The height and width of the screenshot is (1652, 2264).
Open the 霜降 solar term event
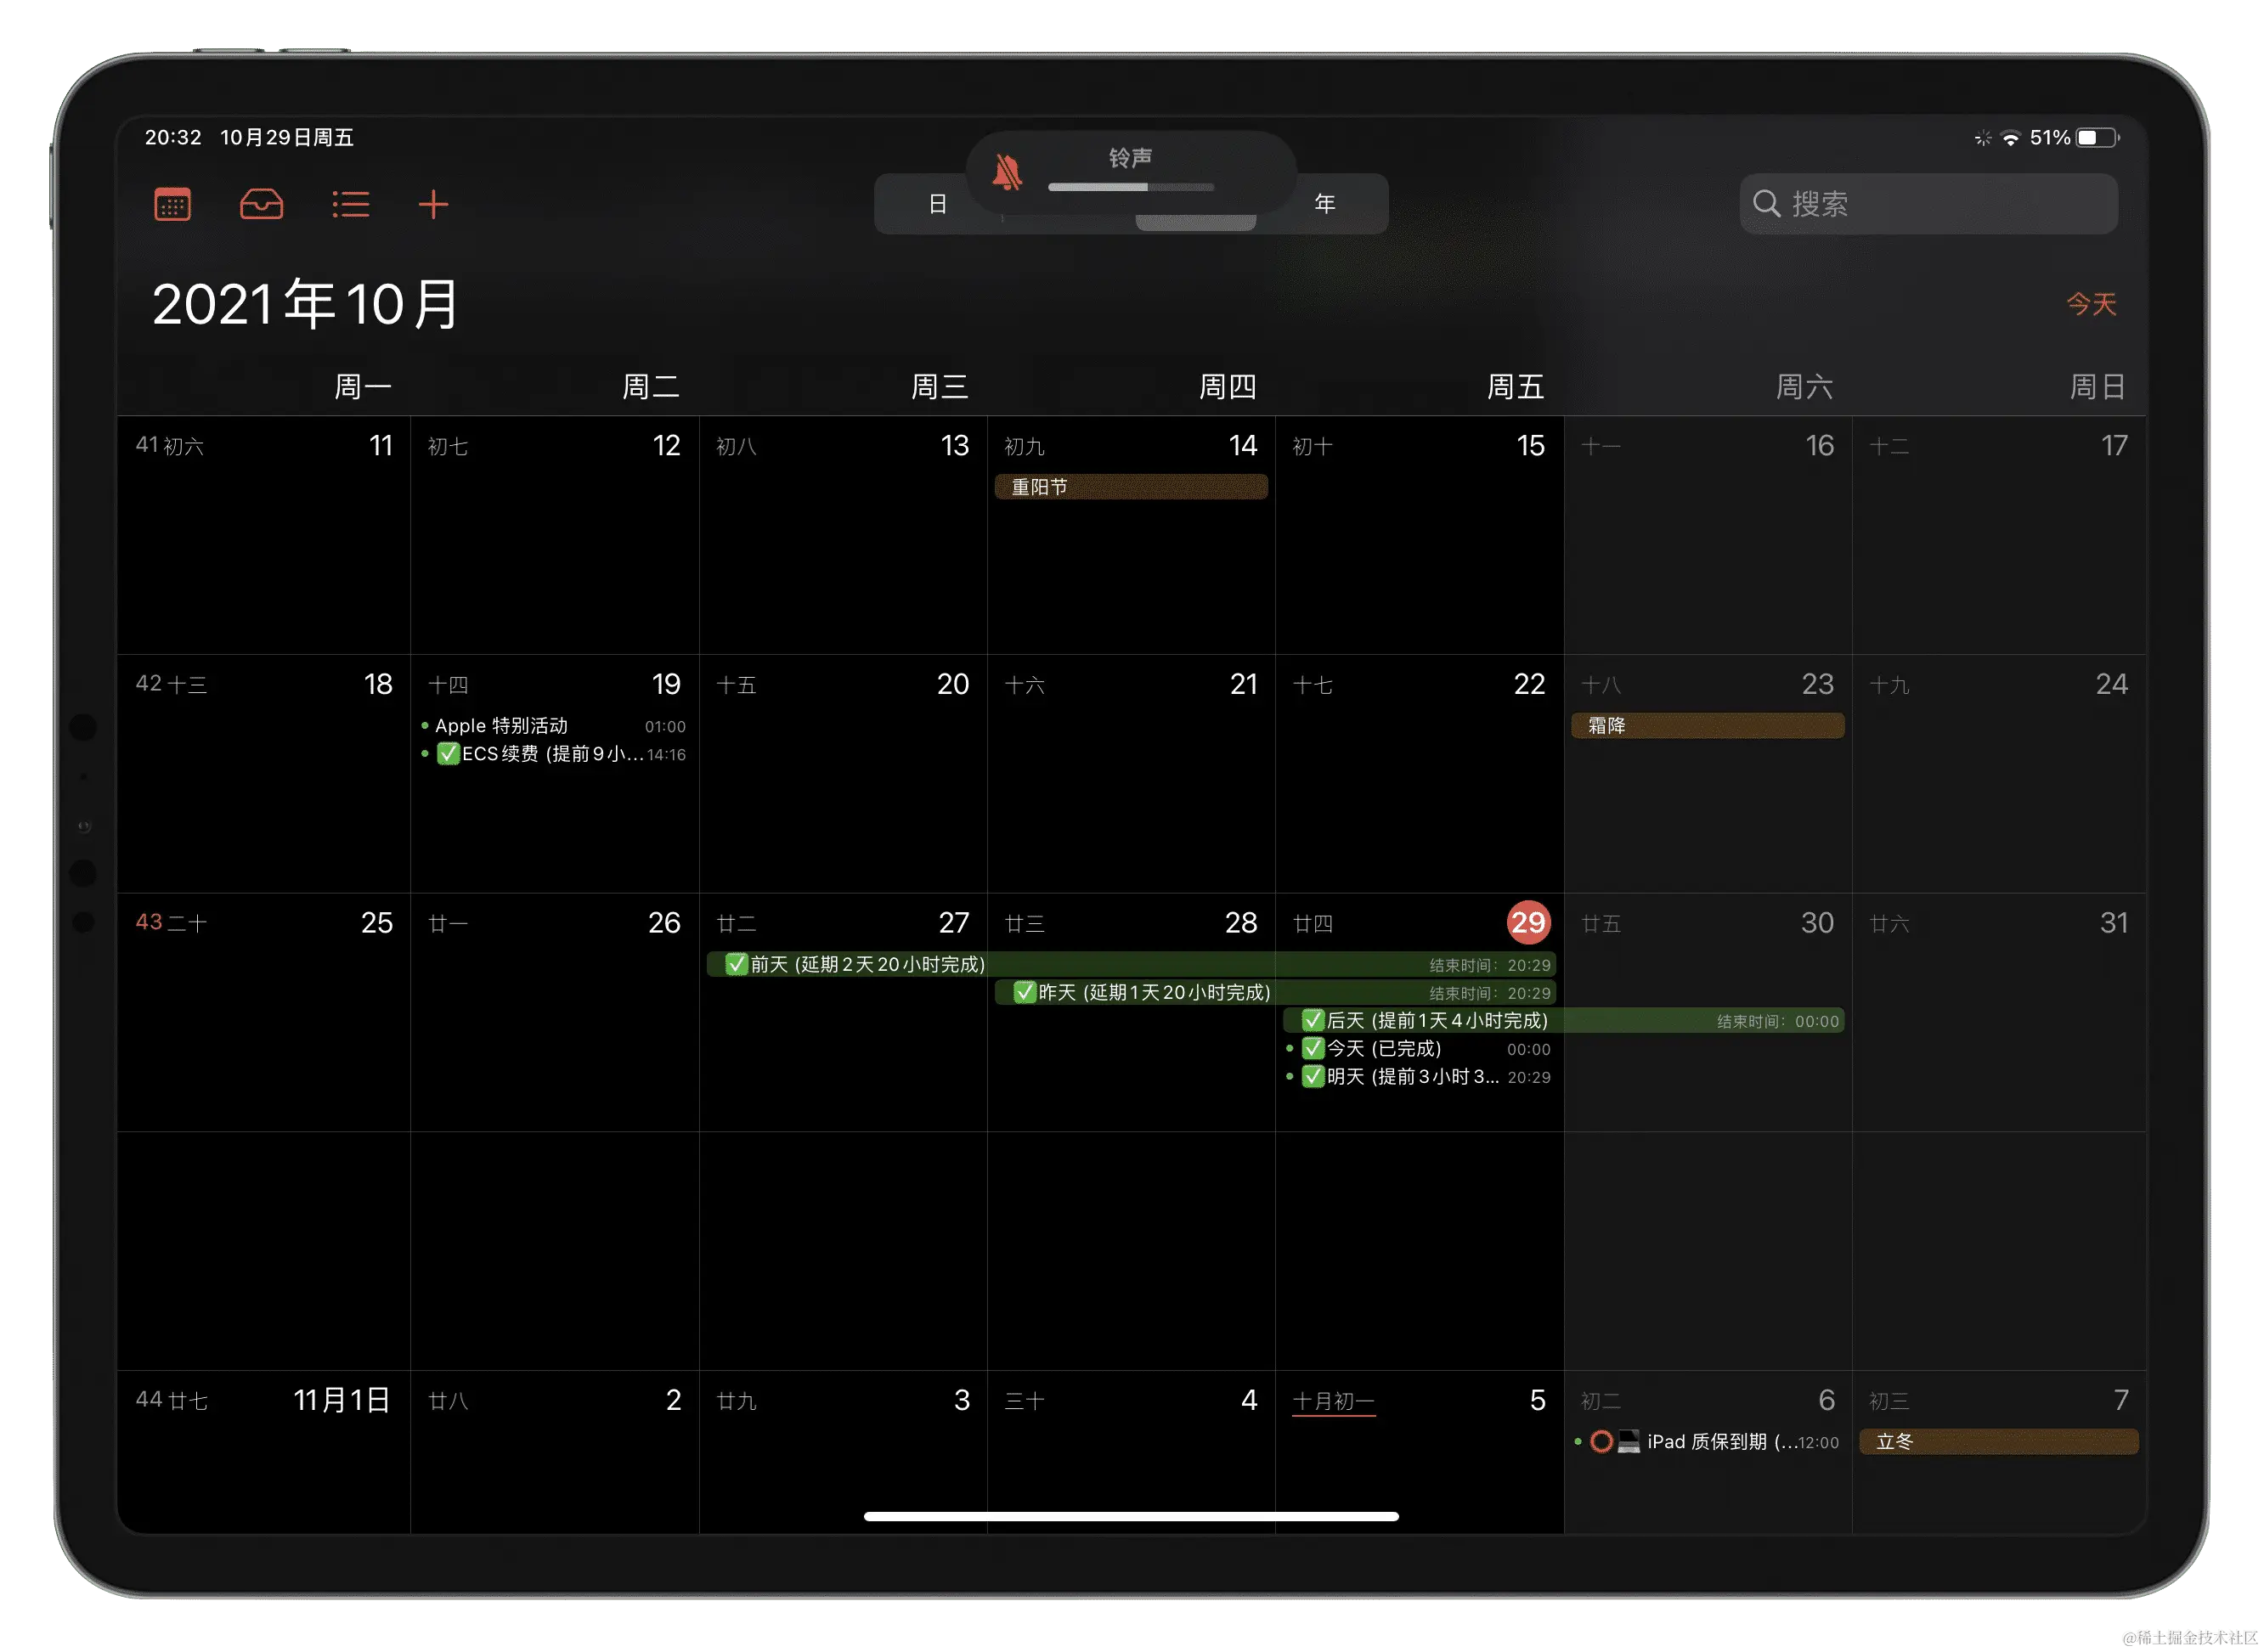coord(1707,725)
